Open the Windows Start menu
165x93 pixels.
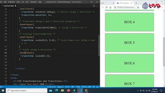(3, 91)
